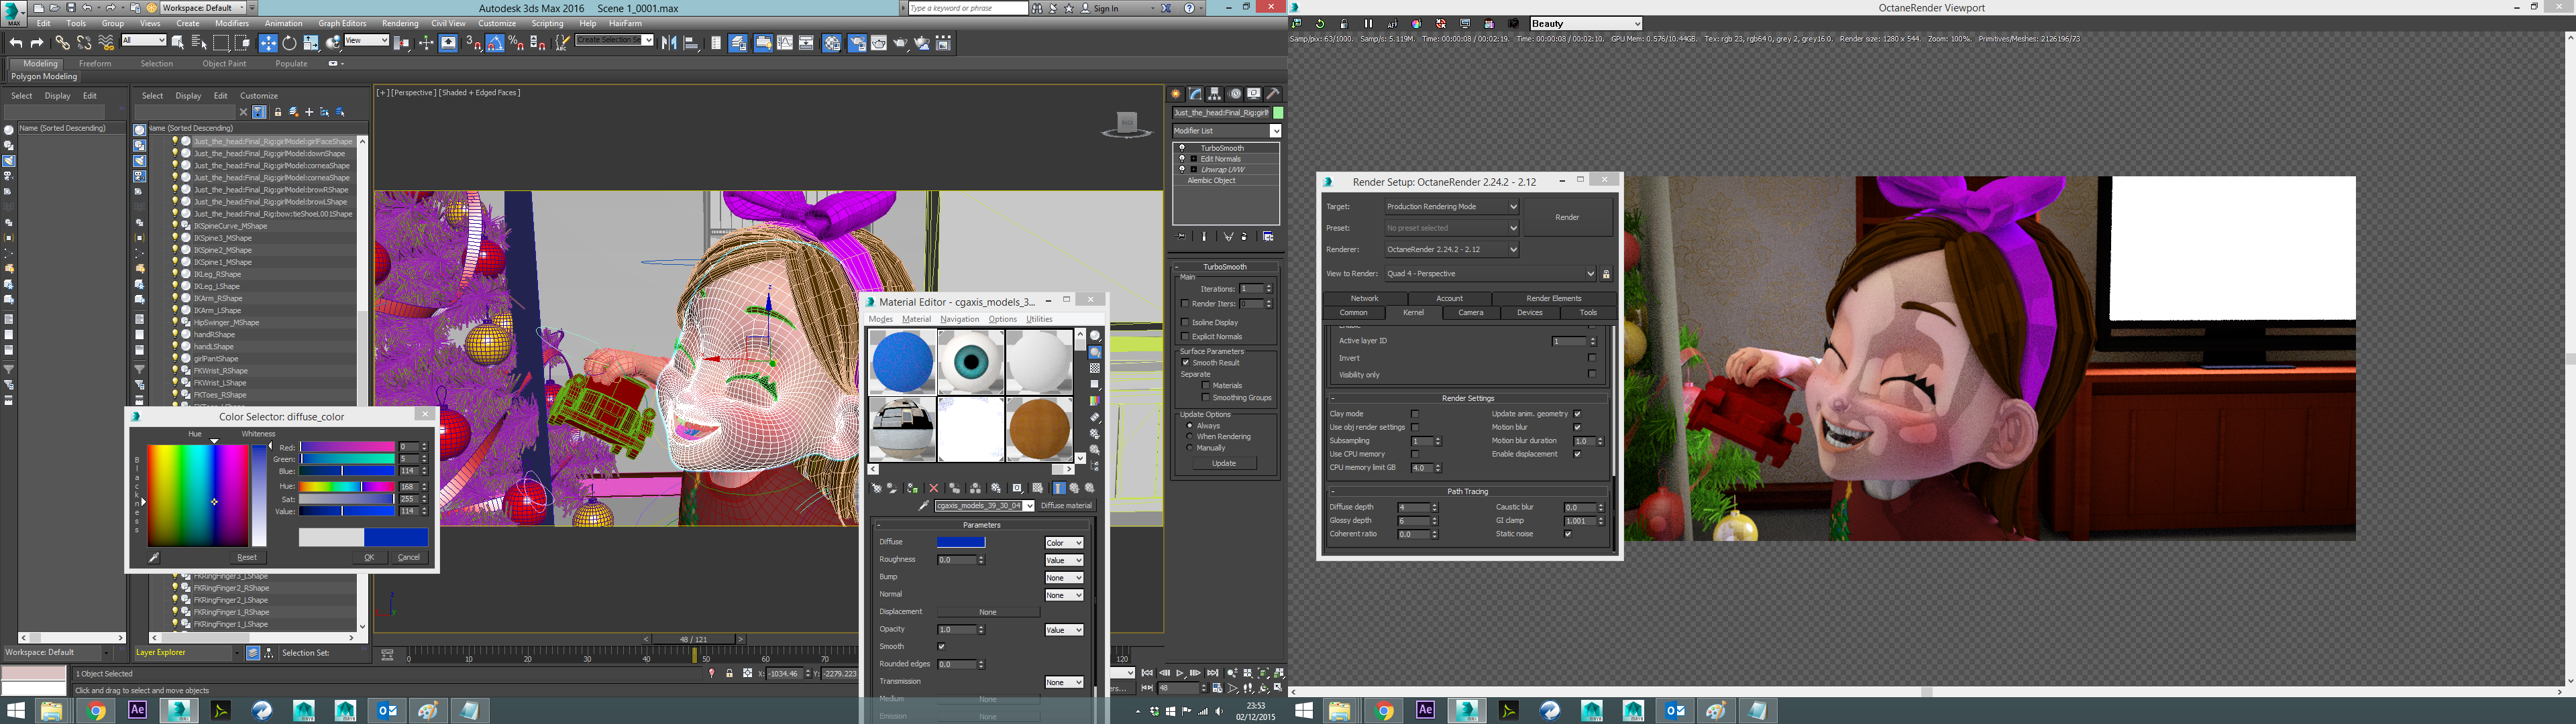Image resolution: width=2576 pixels, height=724 pixels.
Task: Select the eyeball material sample slot
Action: (x=971, y=362)
